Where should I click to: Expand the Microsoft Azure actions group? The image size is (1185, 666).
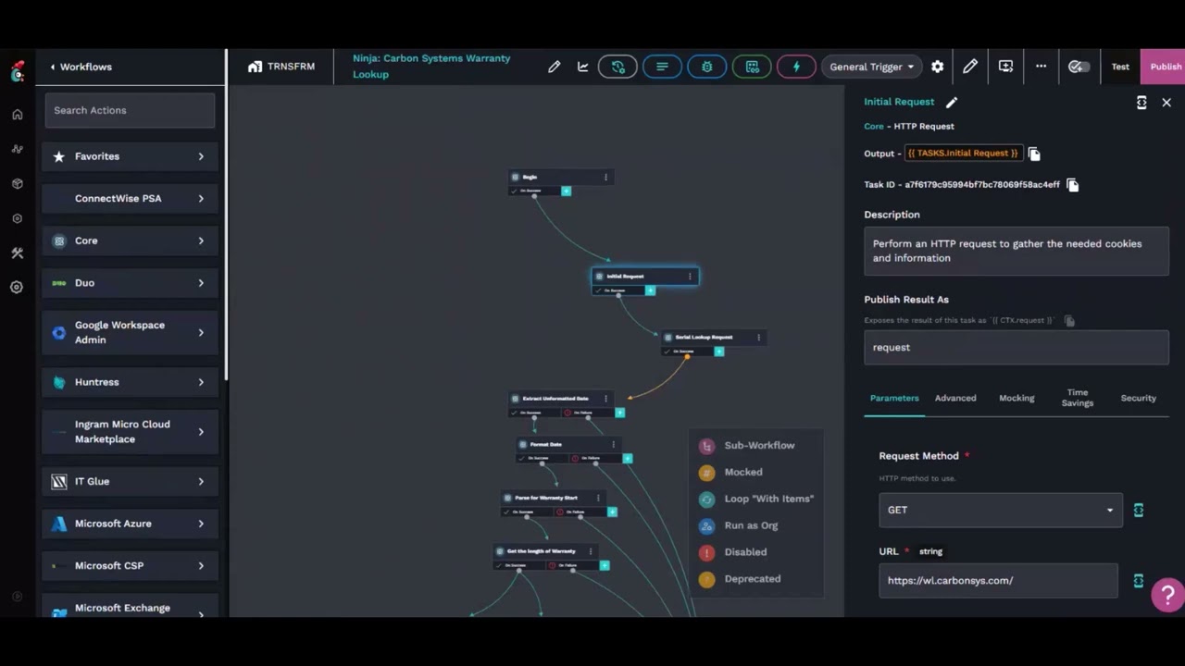pyautogui.click(x=130, y=524)
